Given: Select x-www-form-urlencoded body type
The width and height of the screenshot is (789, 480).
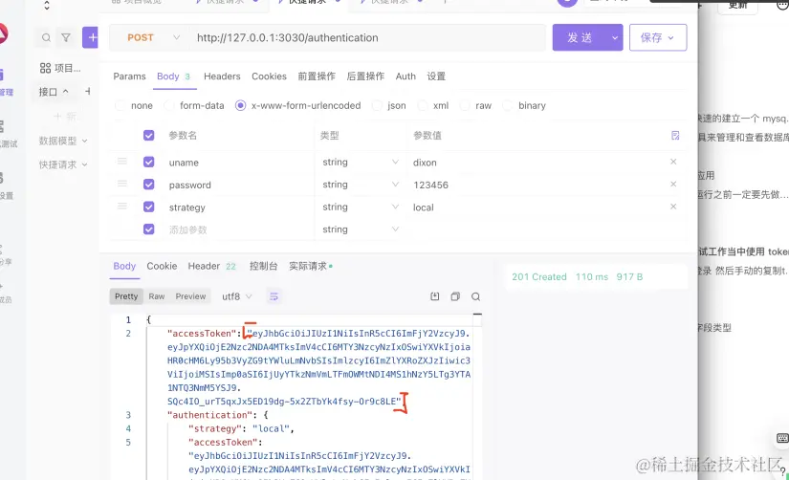Looking at the screenshot, I should (297, 106).
